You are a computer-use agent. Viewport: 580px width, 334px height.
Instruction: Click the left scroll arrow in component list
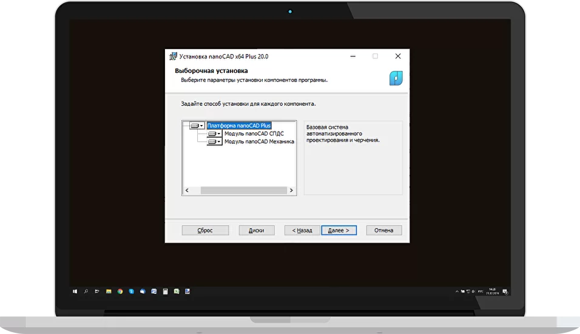[187, 190]
